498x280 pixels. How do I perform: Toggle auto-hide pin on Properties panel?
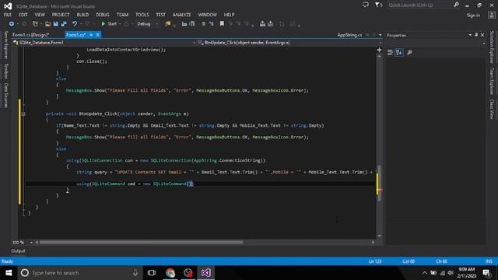click(x=476, y=35)
